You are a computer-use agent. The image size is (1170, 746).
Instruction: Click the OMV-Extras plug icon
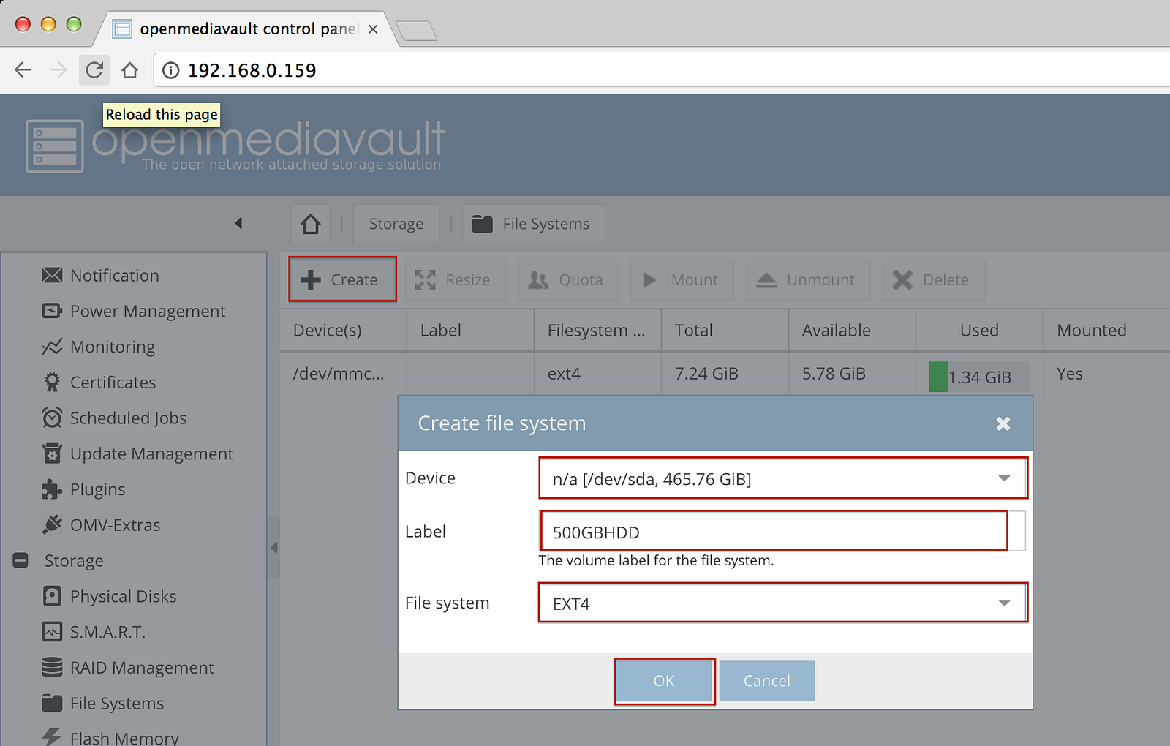pyautogui.click(x=52, y=524)
